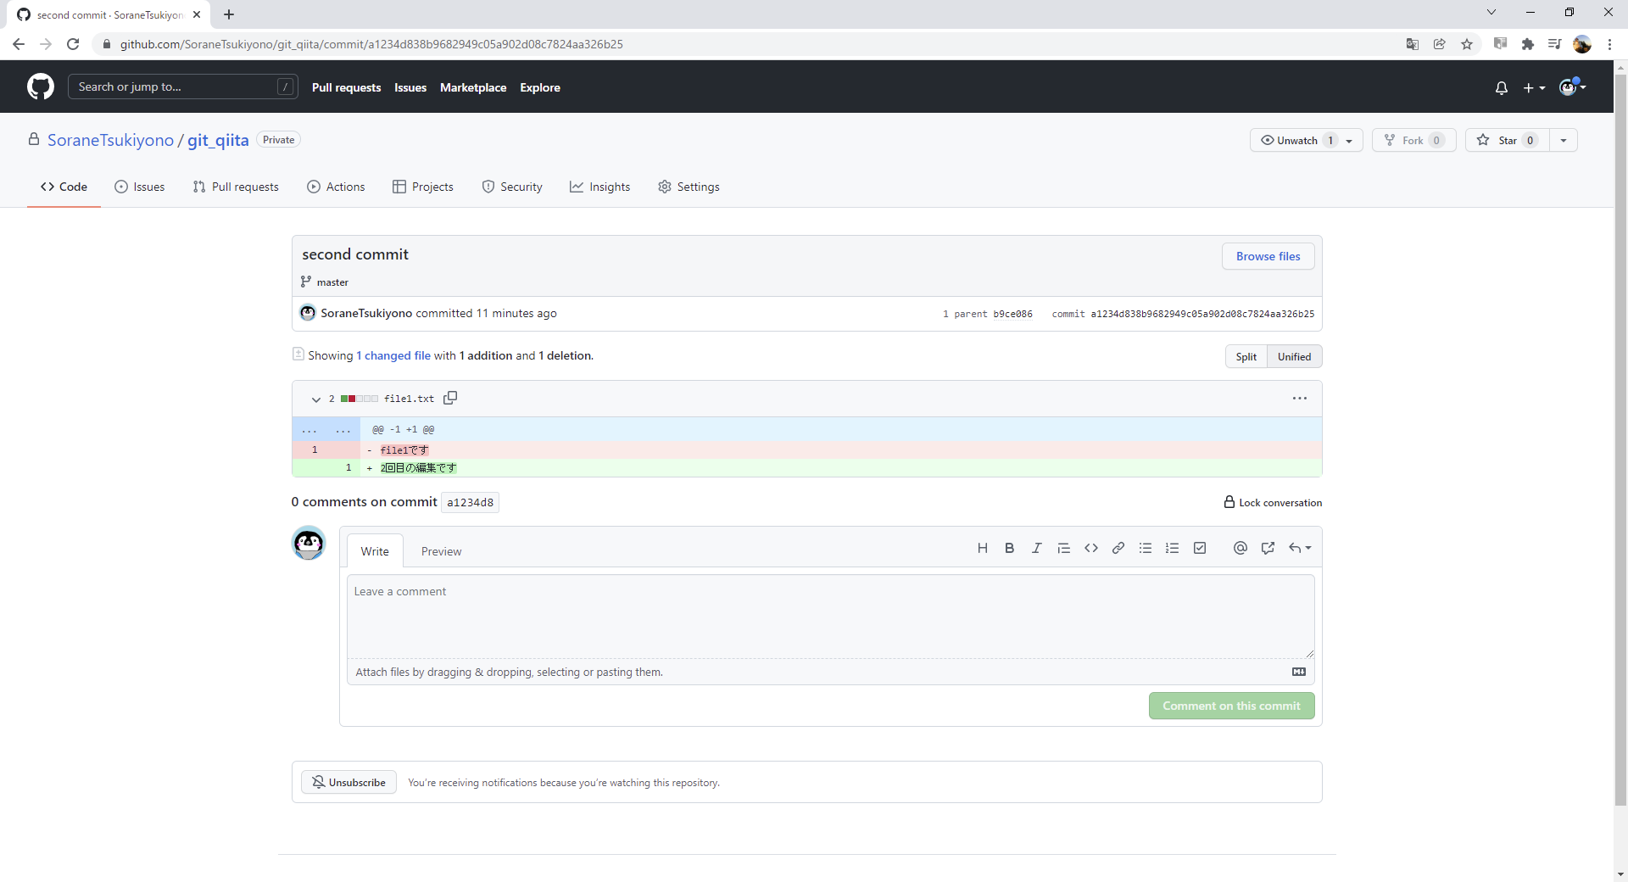Insert code formatting in comment
This screenshot has width=1628, height=882.
[x=1090, y=548]
